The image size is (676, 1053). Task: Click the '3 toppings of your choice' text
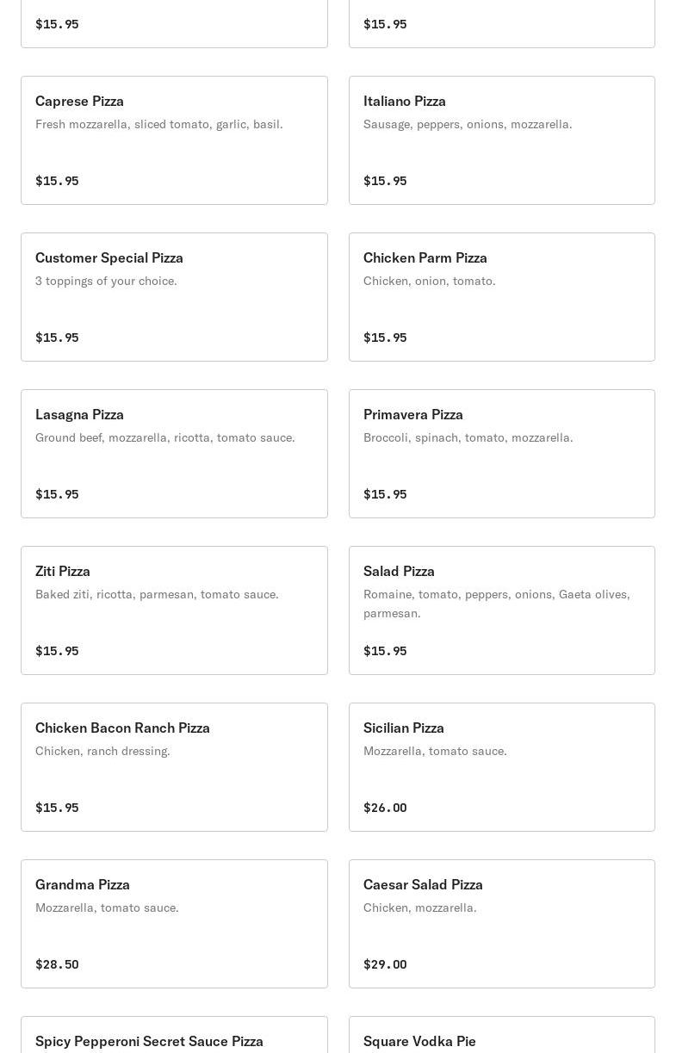(106, 281)
